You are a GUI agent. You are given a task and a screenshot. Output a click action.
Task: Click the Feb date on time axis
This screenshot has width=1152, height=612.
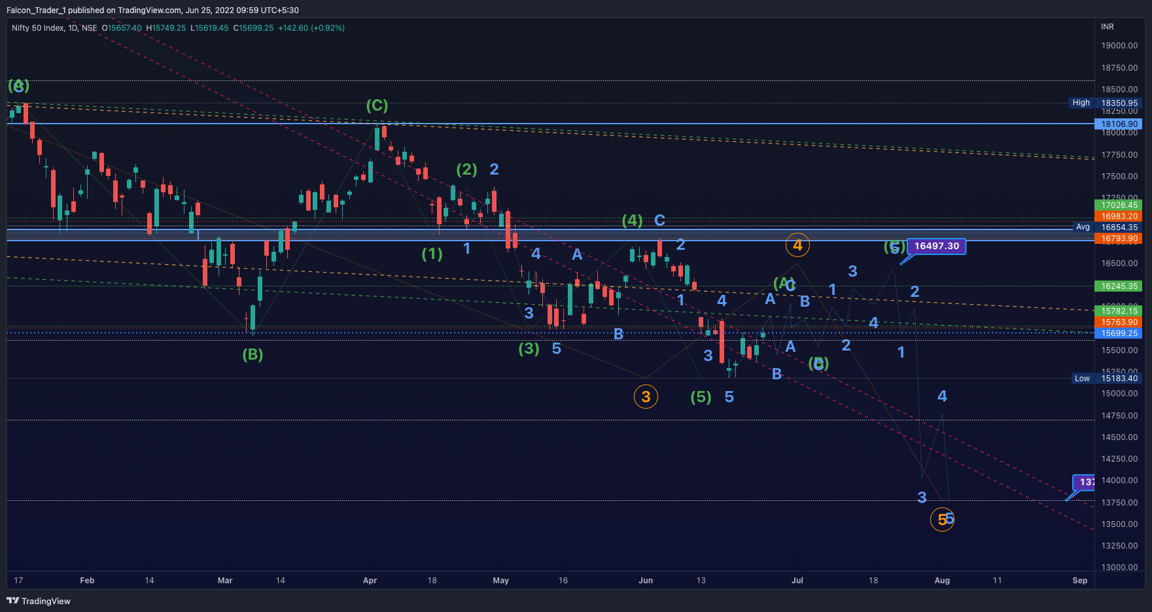pyautogui.click(x=87, y=581)
